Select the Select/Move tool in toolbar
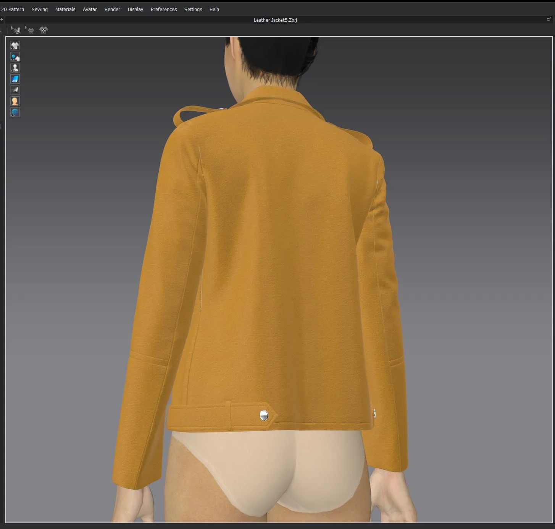Viewport: 555px width, 529px height. (15, 30)
